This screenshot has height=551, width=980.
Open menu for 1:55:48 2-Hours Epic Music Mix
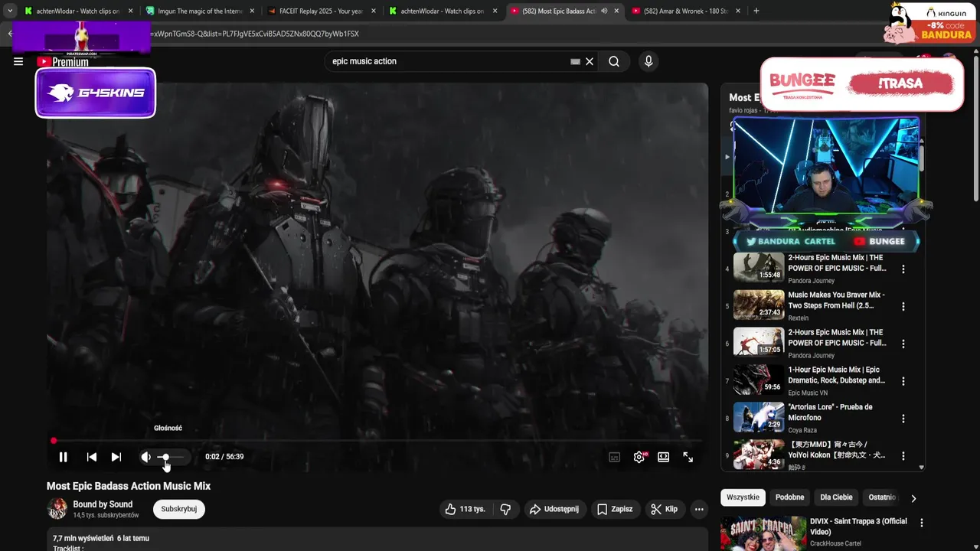pyautogui.click(x=903, y=269)
